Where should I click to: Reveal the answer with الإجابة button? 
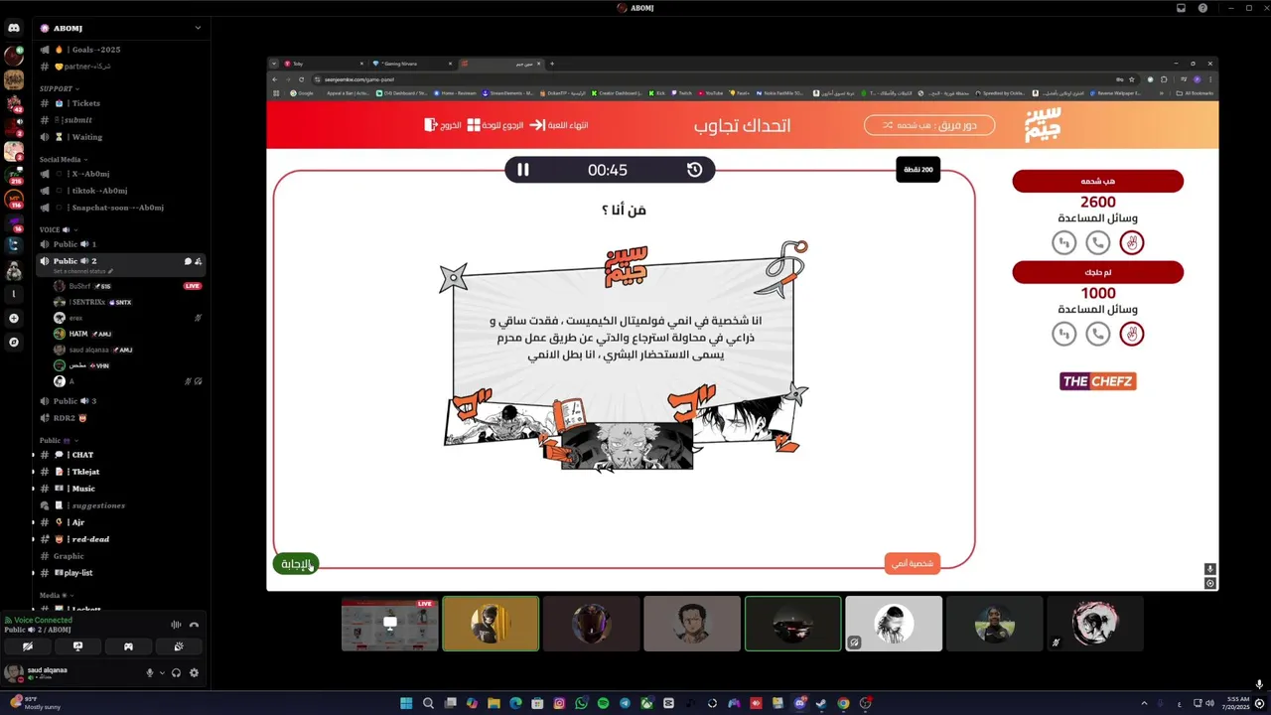click(296, 564)
